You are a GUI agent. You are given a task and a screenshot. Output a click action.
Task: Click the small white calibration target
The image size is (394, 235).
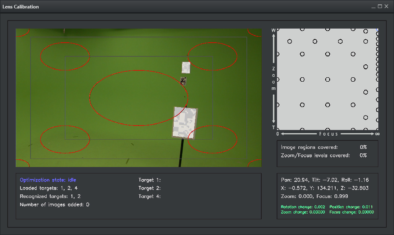186,68
